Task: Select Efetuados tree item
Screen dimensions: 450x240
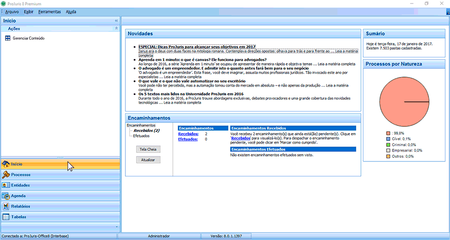Action: pyautogui.click(x=141, y=136)
